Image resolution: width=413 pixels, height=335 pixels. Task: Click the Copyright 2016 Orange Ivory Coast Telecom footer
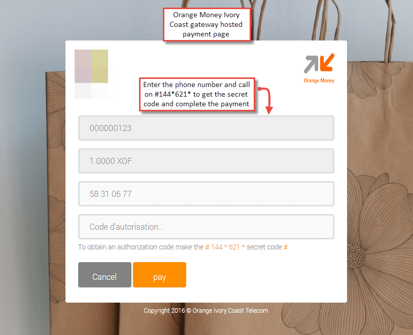(x=205, y=311)
